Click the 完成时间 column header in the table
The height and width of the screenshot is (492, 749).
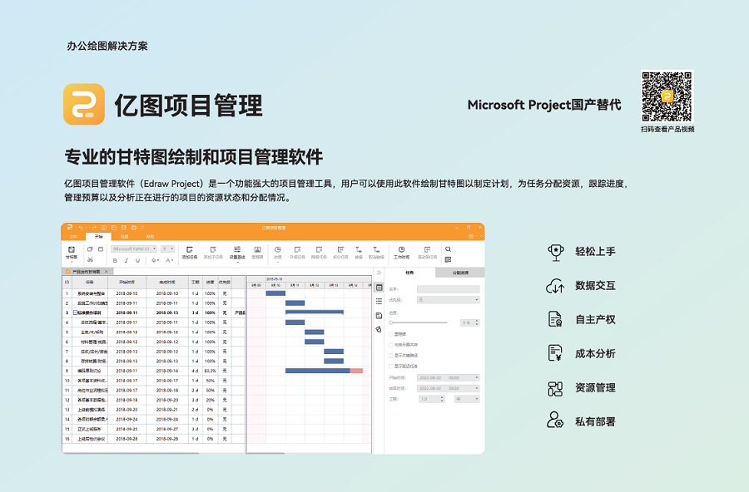[x=167, y=282]
